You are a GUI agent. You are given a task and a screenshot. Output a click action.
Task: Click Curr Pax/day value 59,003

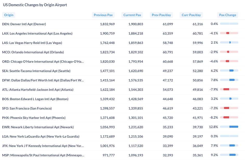pos(198,52)
